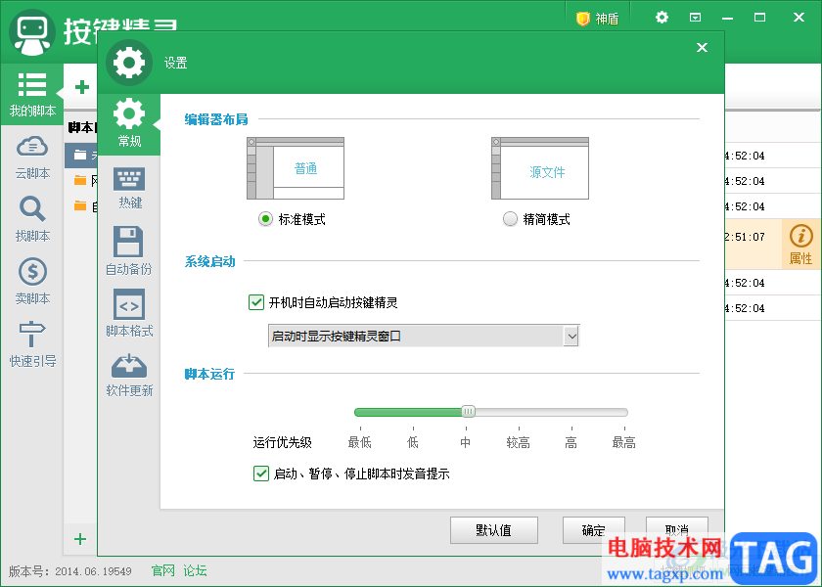Viewport: 822px width, 587px height.
Task: Open main window settings gear icon
Action: [x=662, y=18]
